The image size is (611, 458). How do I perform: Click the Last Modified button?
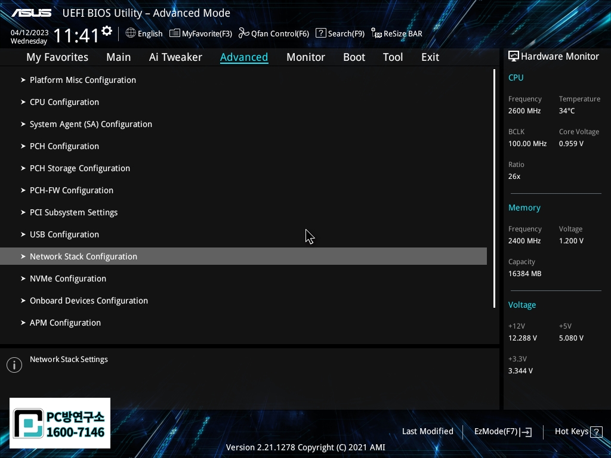[427, 432]
